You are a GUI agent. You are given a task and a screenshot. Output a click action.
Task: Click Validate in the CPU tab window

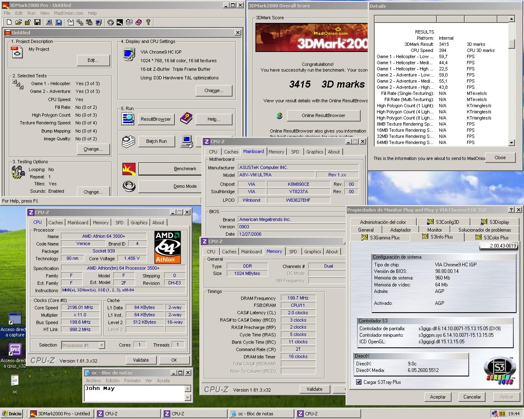point(141,360)
